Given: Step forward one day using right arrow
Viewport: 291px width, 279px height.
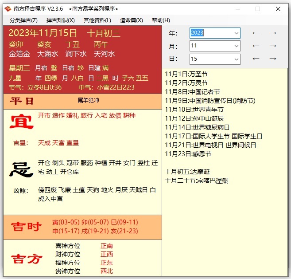Looking at the screenshot, I should (x=273, y=59).
